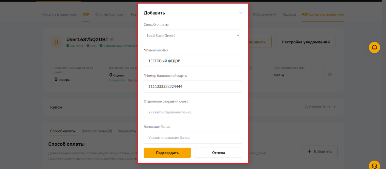This screenshot has width=386, height=169.
Task: Click the Номер банковской карты field
Action: click(193, 87)
